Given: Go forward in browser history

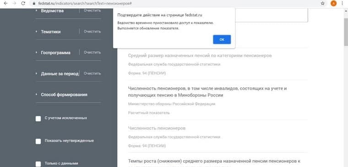Looking at the screenshot, I should click(x=15, y=3).
